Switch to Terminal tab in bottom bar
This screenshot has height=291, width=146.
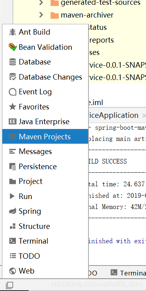pos(128,273)
